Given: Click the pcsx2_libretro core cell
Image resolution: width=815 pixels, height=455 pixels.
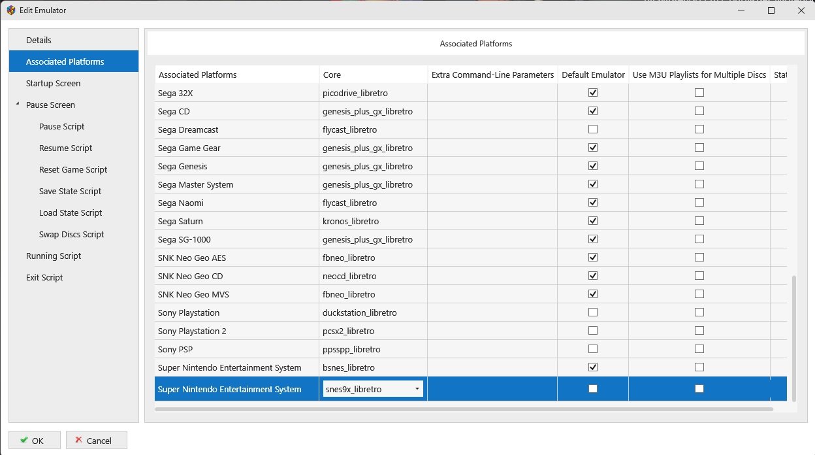Looking at the screenshot, I should pos(374,331).
